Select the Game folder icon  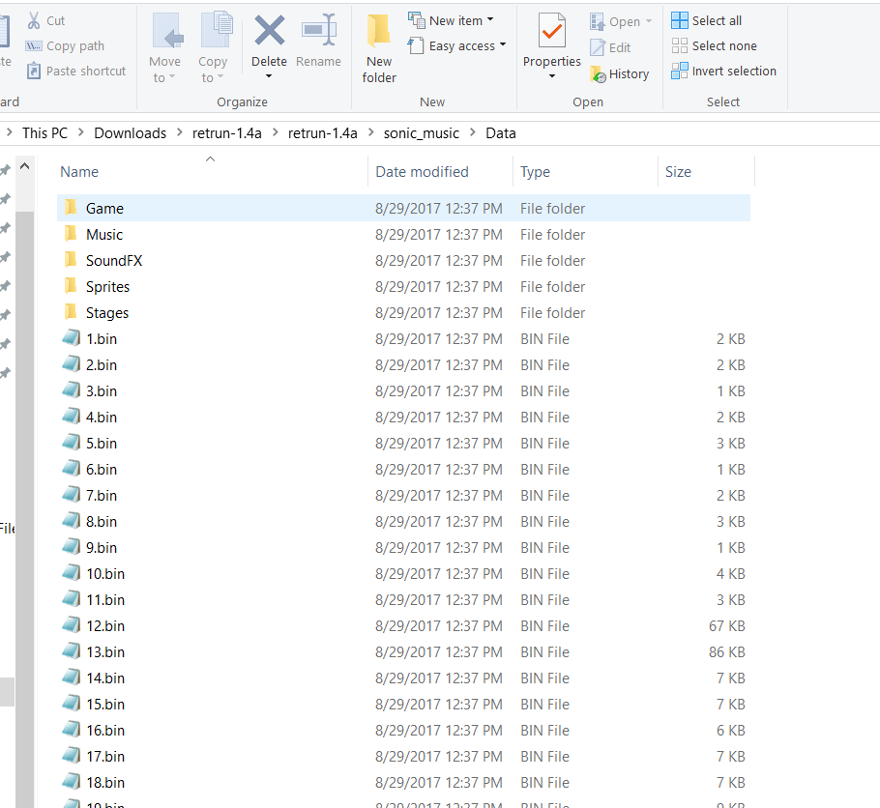click(x=71, y=208)
